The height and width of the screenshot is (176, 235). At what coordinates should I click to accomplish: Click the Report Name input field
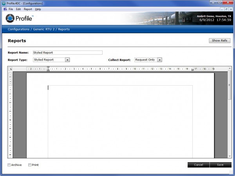tap(68, 52)
